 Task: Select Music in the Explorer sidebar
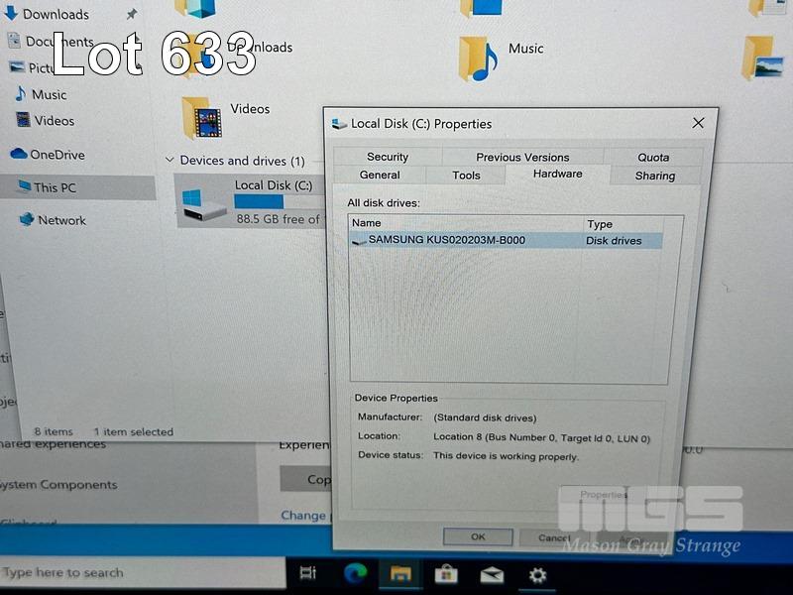click(x=49, y=94)
